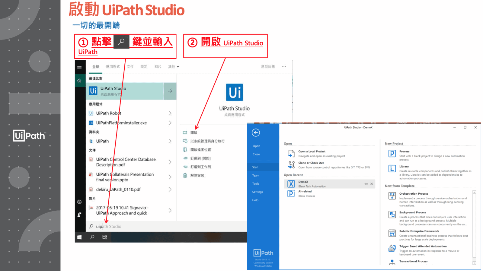Click the dekiru_UiPath_0110.pdf file icon
This screenshot has width=483, height=271.
tap(91, 190)
